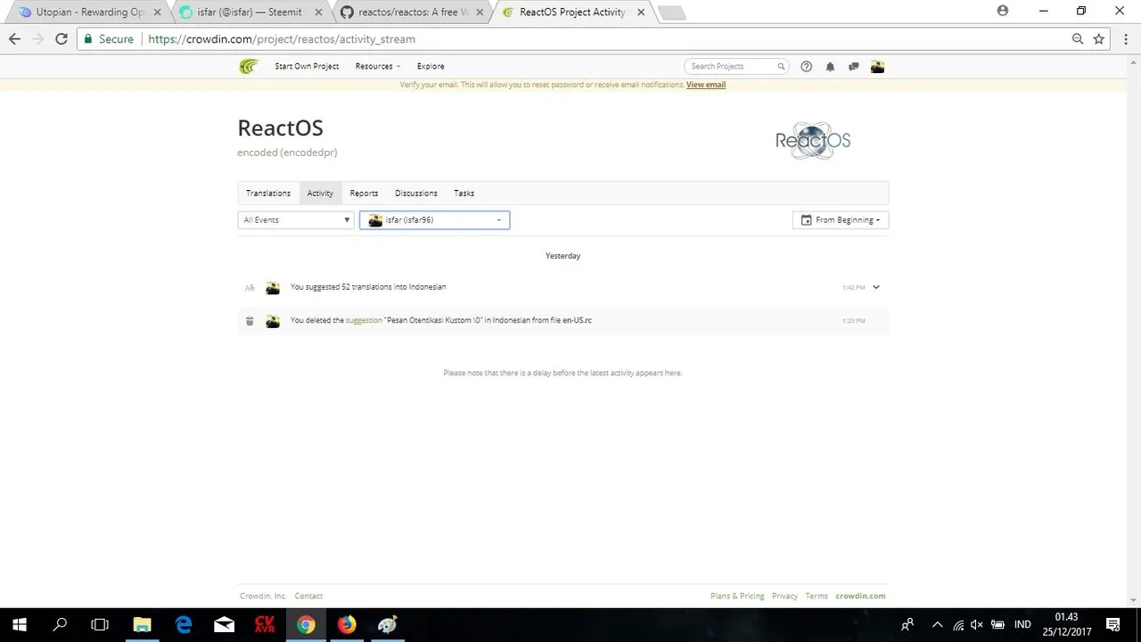Click the 1:42 PM timestamp
This screenshot has width=1141, height=642.
[853, 287]
